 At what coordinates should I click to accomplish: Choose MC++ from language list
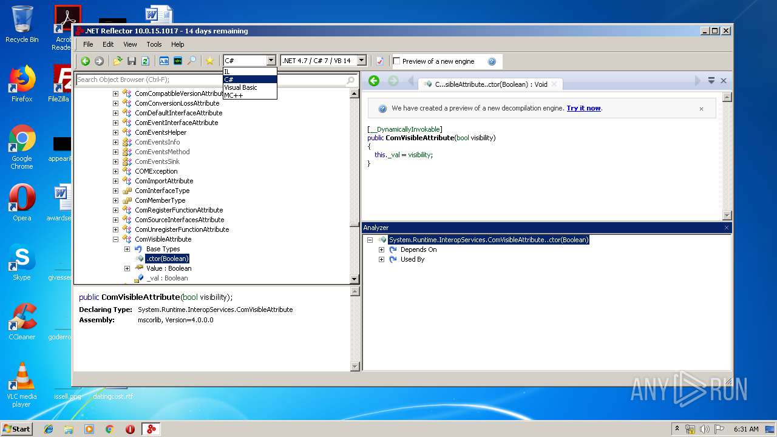(250, 95)
